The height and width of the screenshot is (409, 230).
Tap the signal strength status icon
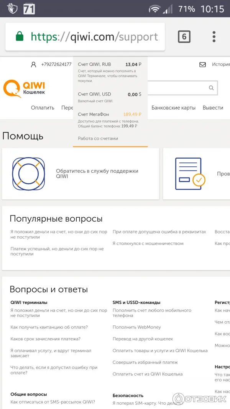pyautogui.click(x=168, y=9)
